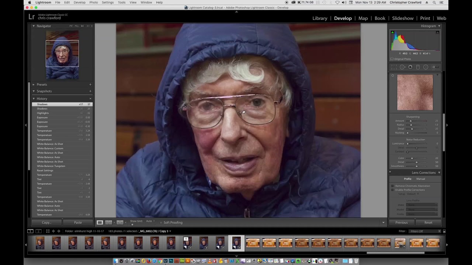Viewport: 472px width, 265px height.
Task: Open Google Chrome from the Dock
Action: click(160, 261)
